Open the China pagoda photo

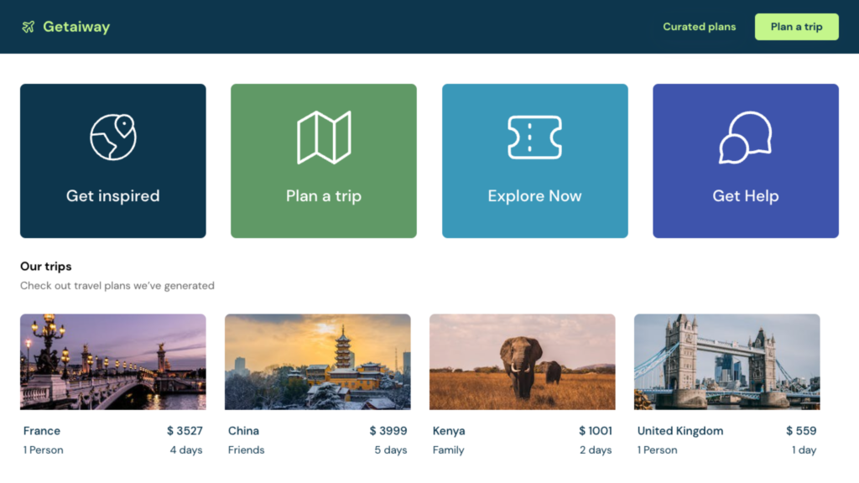click(318, 362)
